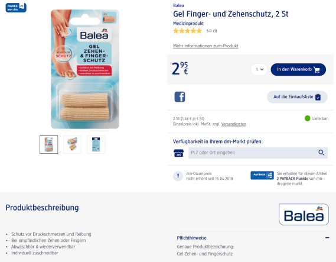
Task: Open Mehr Informationen zum Produkt link
Action: (x=205, y=46)
